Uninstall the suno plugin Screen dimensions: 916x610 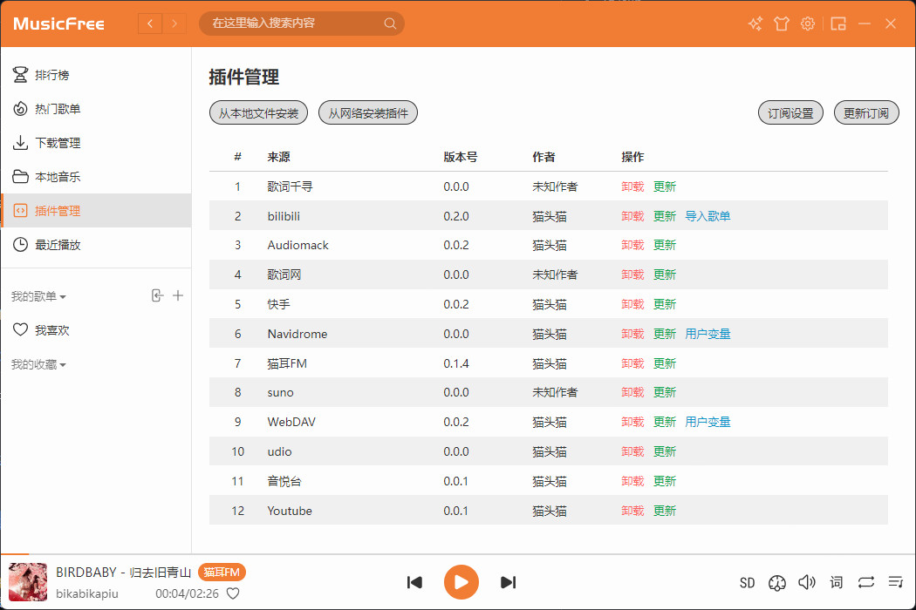pyautogui.click(x=632, y=392)
